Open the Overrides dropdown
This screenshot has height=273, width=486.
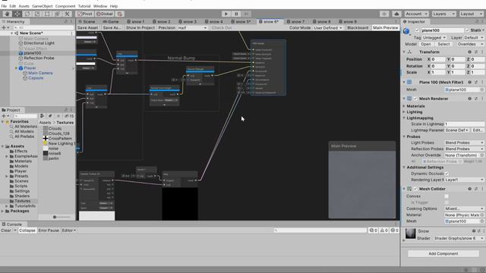click(x=470, y=44)
